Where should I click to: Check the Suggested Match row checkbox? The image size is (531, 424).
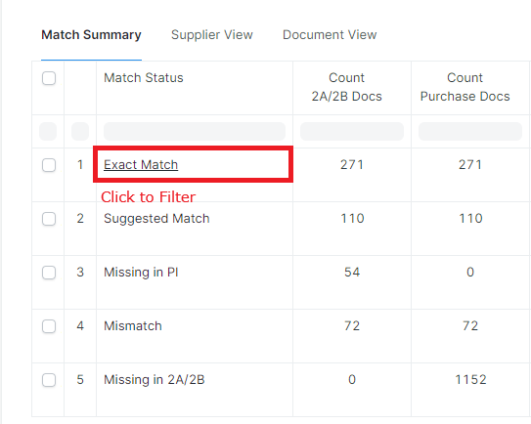pyautogui.click(x=49, y=219)
